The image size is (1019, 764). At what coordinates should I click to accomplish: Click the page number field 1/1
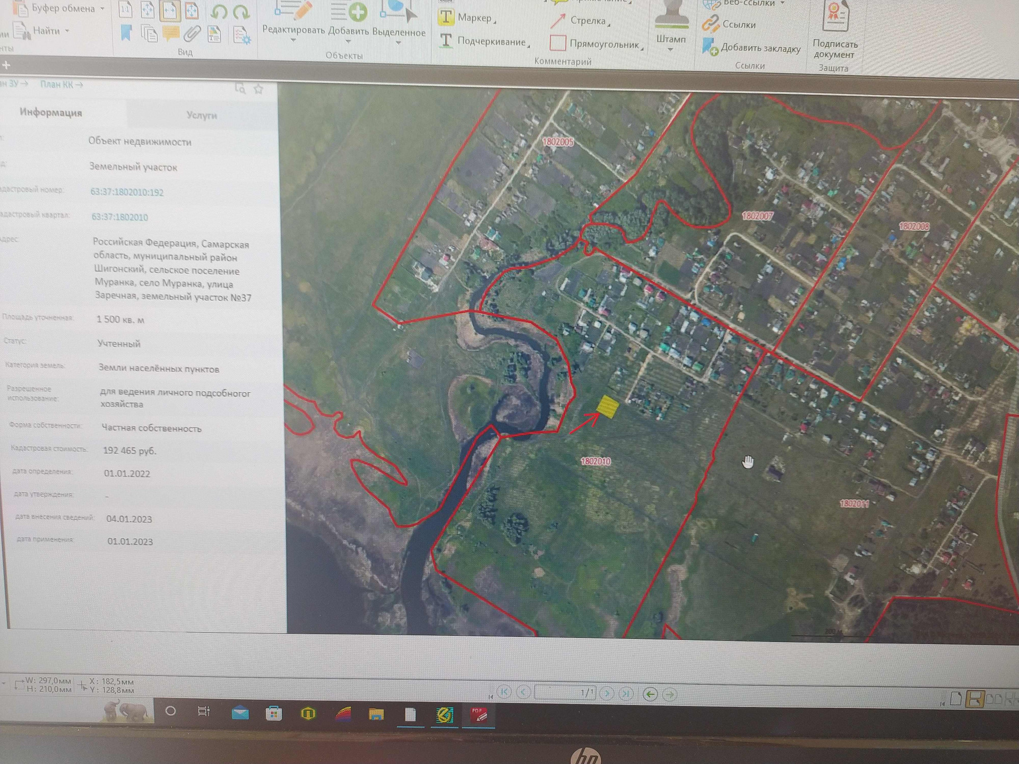565,692
